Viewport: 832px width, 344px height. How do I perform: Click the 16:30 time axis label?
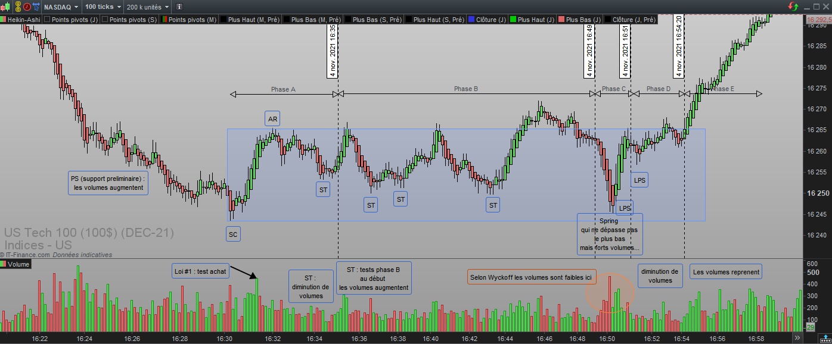pyautogui.click(x=225, y=338)
